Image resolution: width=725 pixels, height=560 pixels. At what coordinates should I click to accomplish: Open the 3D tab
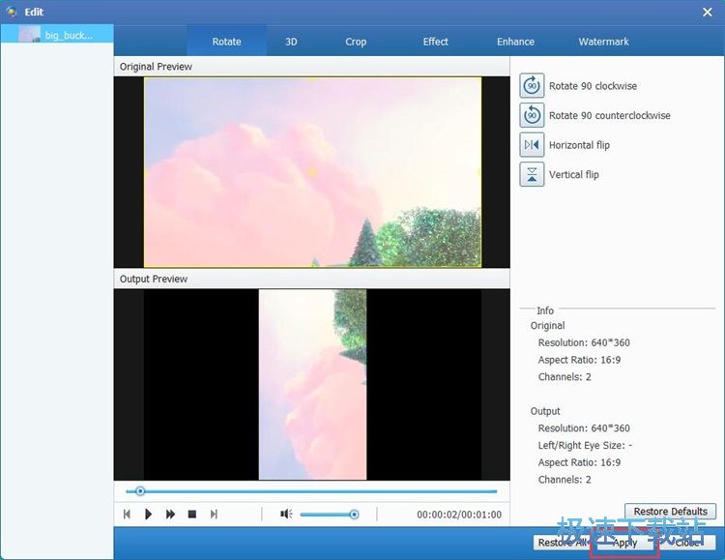point(291,42)
